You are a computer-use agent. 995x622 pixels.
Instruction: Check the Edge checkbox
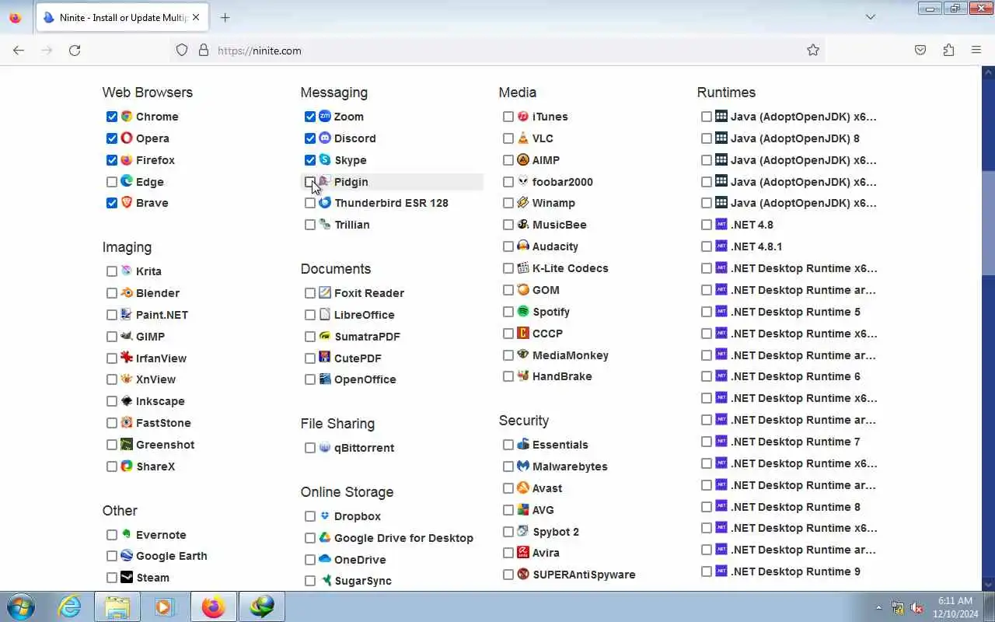pos(112,182)
